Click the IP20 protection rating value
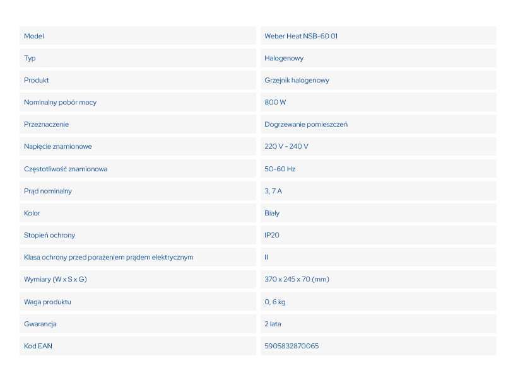This screenshot has height=383, width=518. click(x=271, y=235)
